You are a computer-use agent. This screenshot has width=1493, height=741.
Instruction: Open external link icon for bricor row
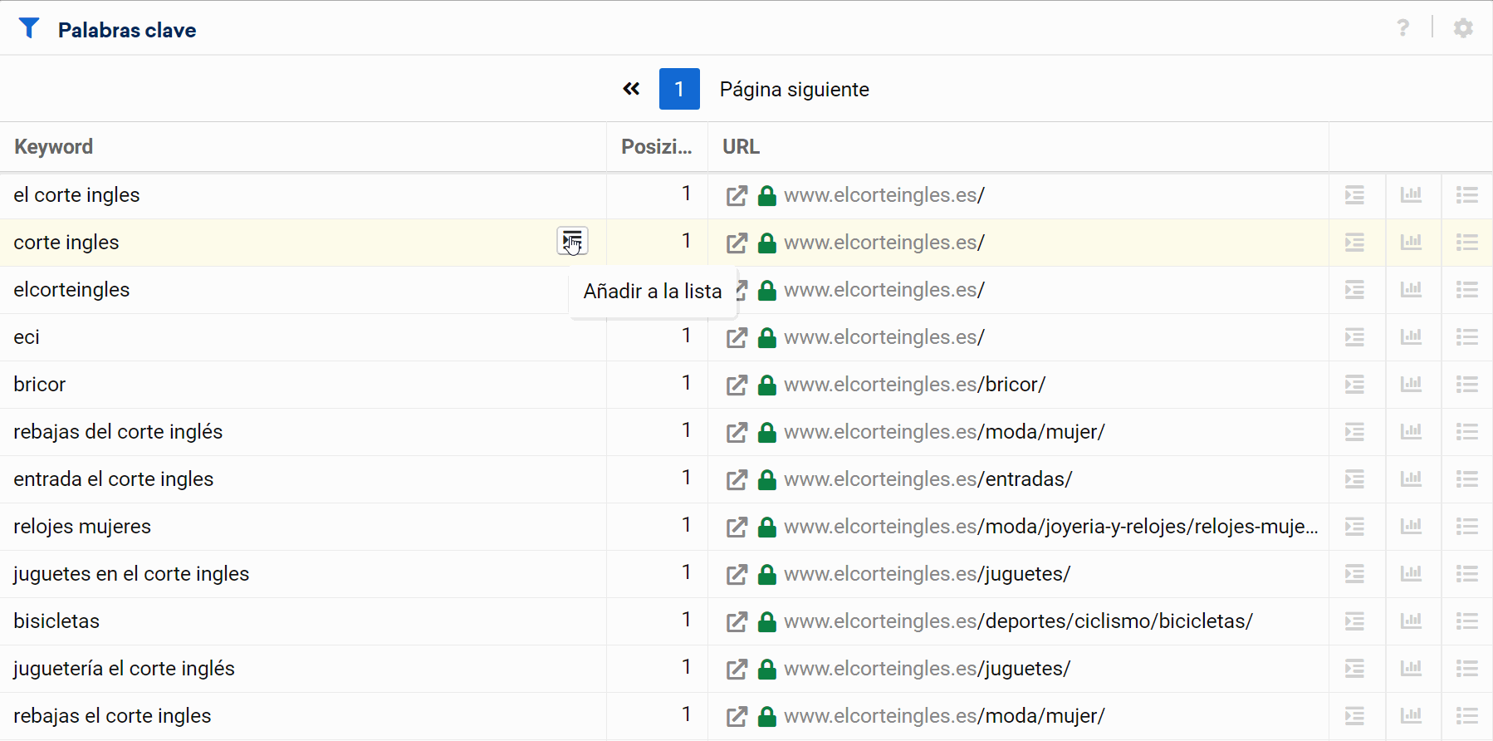737,385
